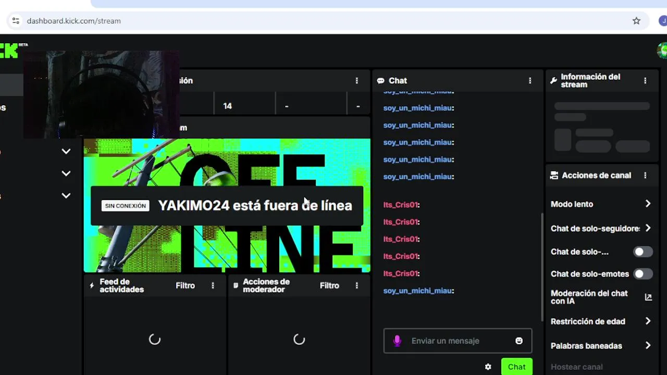Toggle the Chat de solo-... switch
The image size is (667, 375).
pyautogui.click(x=643, y=252)
